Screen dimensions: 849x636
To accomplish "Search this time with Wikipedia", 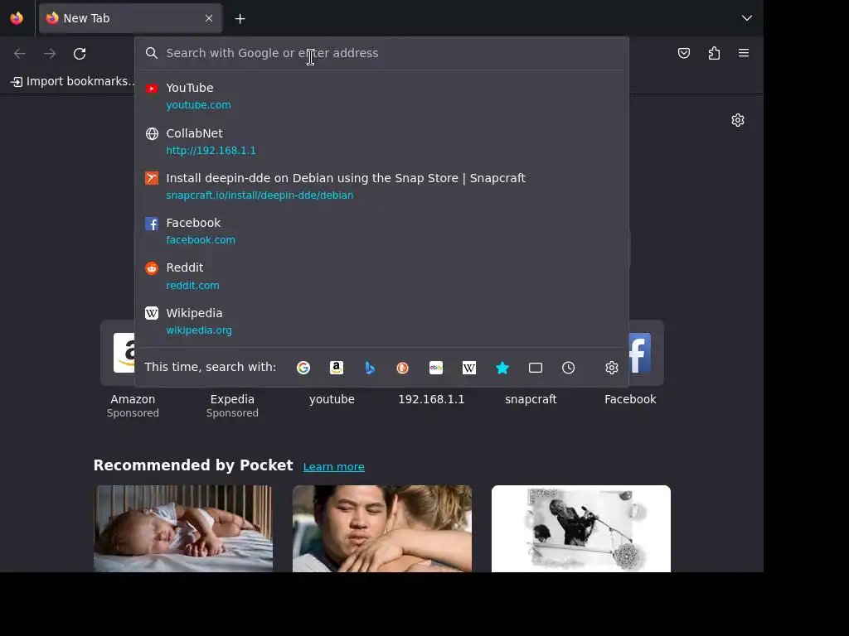I will [469, 368].
